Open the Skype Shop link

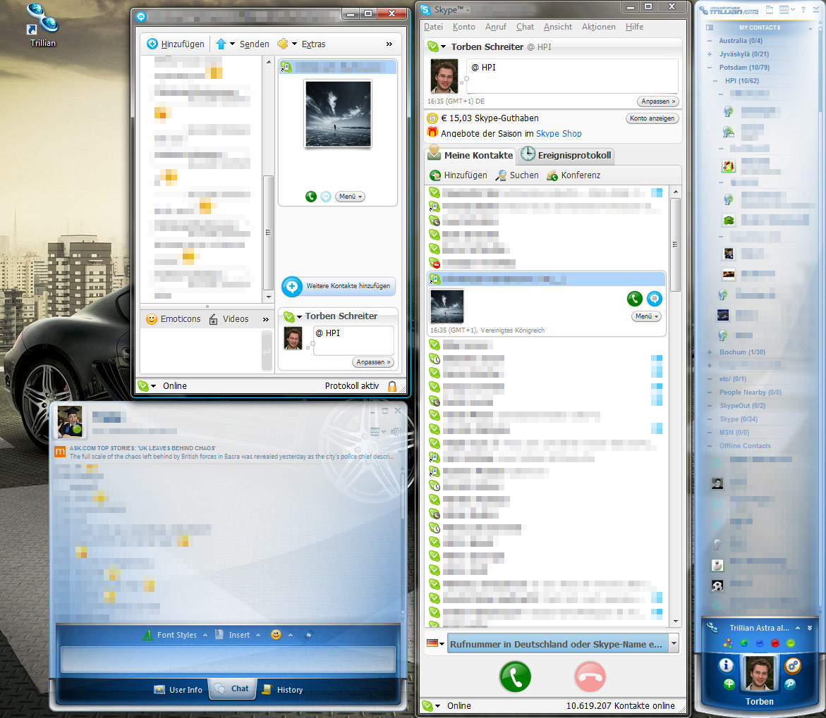click(x=559, y=134)
